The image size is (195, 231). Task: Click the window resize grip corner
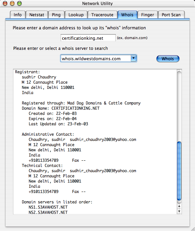[193, 229]
